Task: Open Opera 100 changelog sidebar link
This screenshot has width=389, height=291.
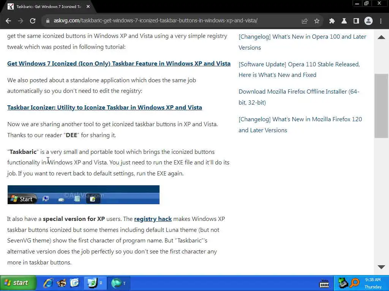Action: 302,42
